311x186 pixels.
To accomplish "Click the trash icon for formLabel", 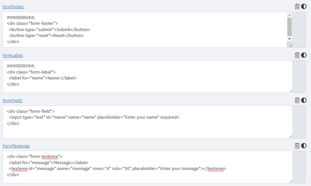I will pyautogui.click(x=297, y=55).
